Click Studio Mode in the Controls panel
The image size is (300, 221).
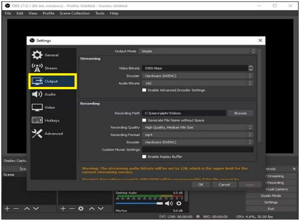coord(270,195)
